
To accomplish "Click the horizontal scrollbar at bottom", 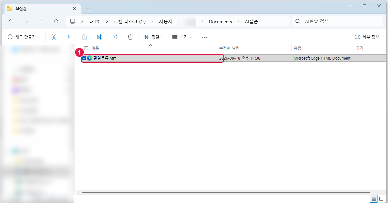I will pyautogui.click(x=226, y=192).
